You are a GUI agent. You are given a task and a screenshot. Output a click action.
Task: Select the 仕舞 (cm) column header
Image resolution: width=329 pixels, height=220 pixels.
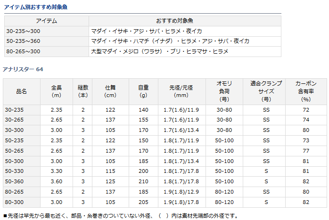[111, 91]
